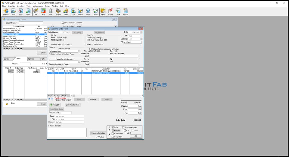Viewport: 289px width, 157px height.
Task: Click the Open folder icon under Orders list
Action: click(7, 104)
